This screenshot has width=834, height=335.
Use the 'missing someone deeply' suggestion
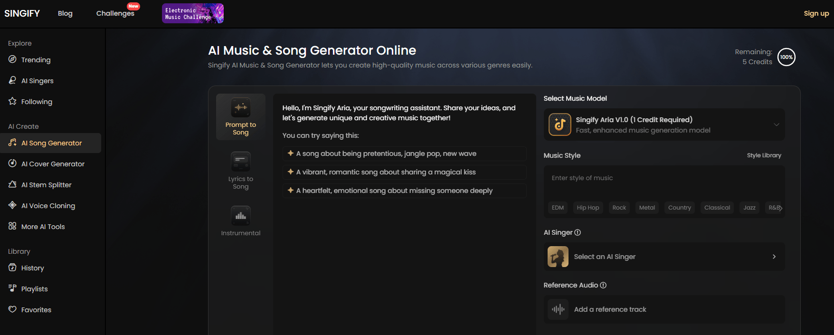(x=404, y=191)
